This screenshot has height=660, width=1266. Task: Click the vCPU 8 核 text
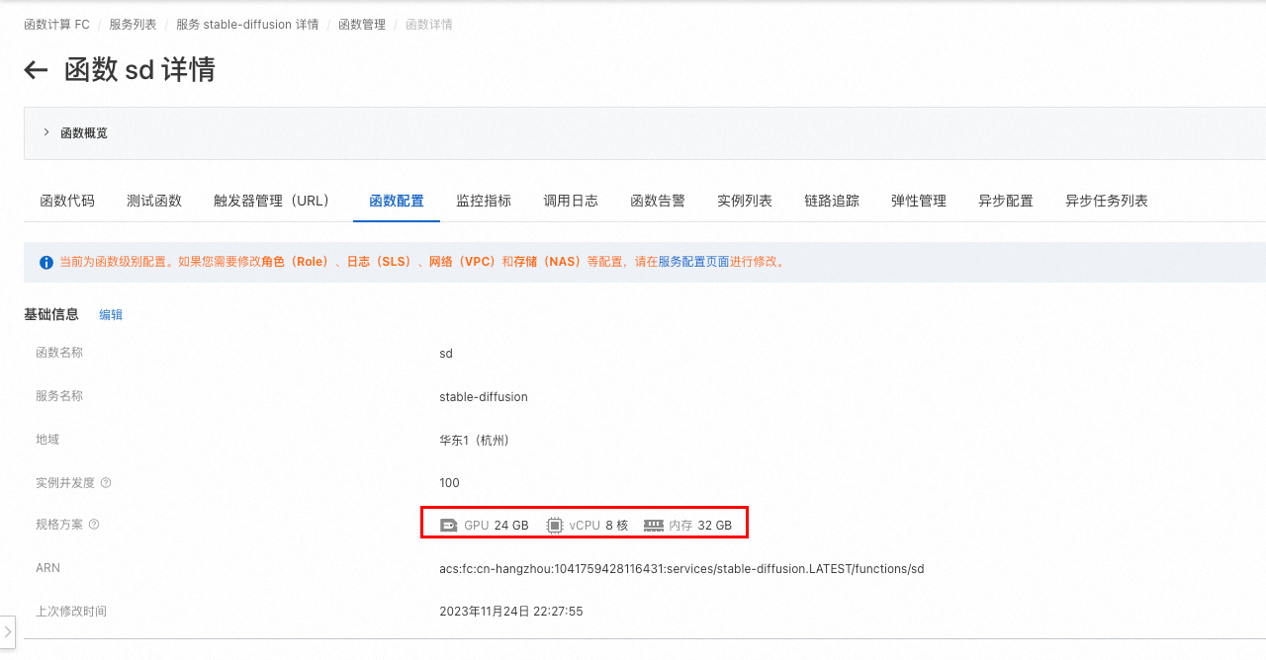598,526
